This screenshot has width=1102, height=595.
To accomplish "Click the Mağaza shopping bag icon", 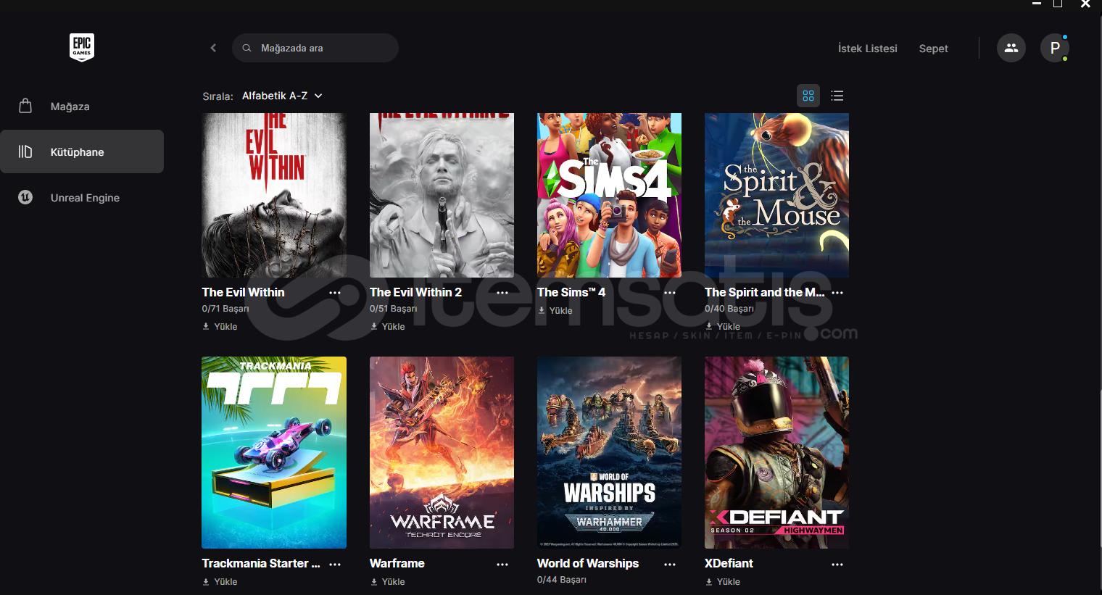I will (25, 106).
